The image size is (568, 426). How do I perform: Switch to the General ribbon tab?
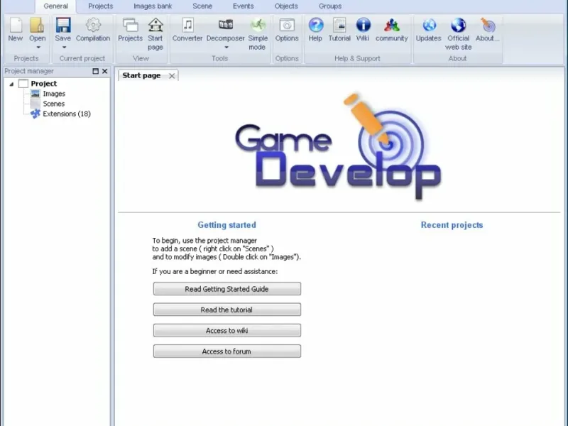tap(56, 6)
